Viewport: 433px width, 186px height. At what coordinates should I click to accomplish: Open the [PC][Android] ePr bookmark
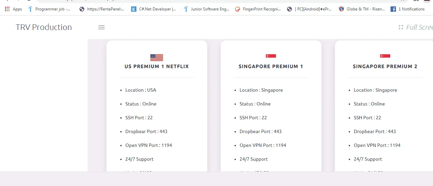309,9
